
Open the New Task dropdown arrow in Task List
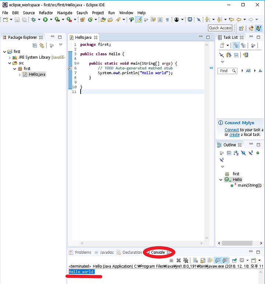[227, 45]
